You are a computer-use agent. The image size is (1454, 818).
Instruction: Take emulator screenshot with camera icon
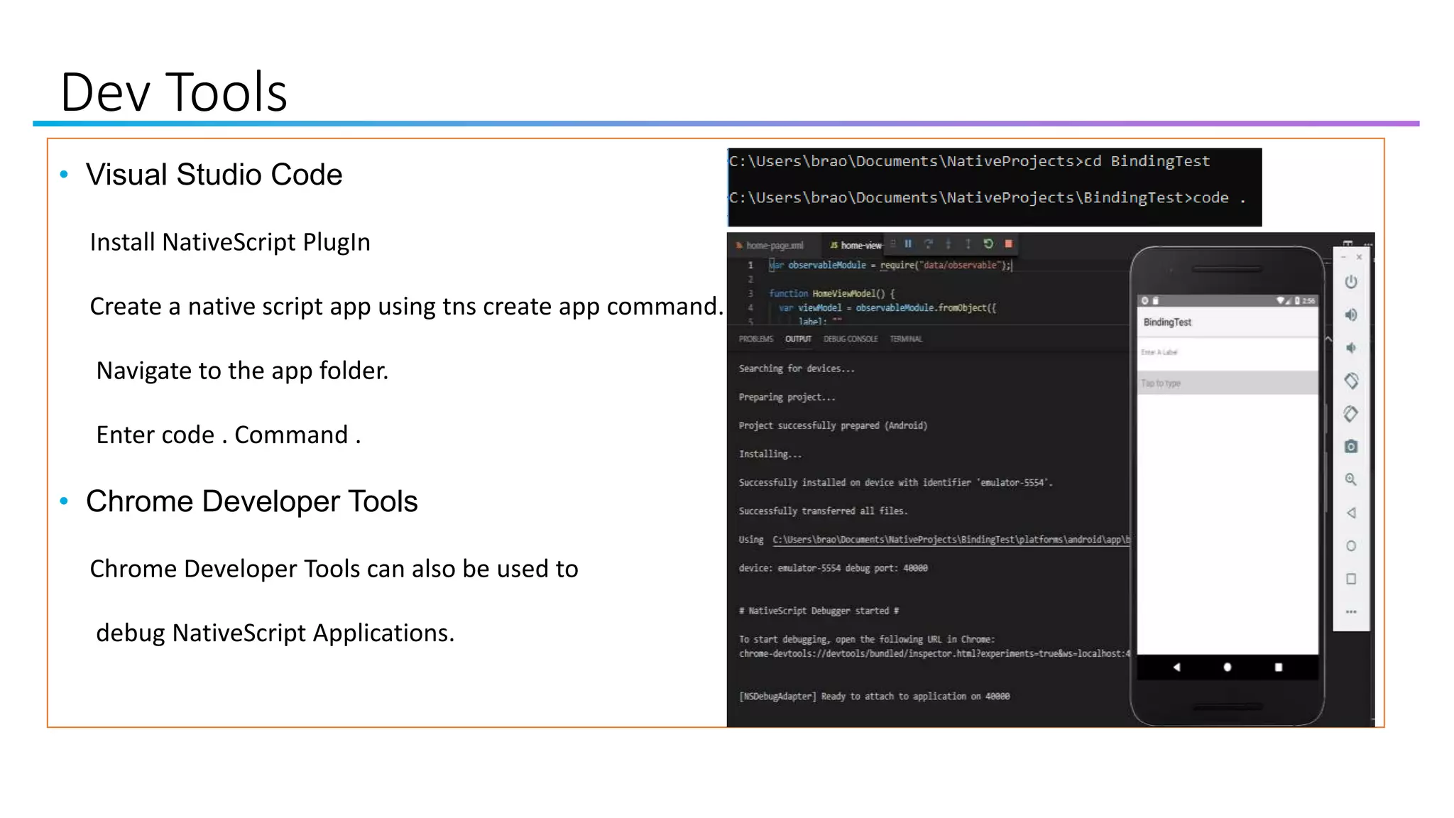click(x=1351, y=447)
